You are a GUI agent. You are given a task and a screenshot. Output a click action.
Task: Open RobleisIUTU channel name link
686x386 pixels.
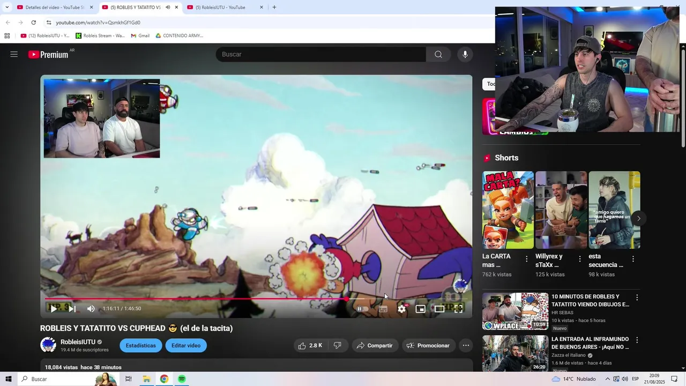[78, 342]
